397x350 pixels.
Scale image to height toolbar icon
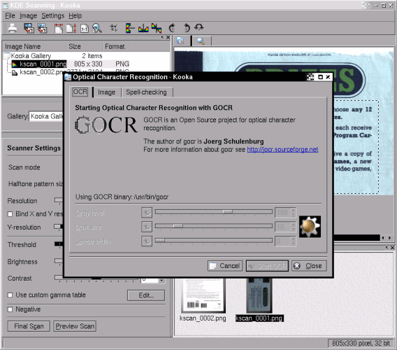pyautogui.click(x=71, y=28)
